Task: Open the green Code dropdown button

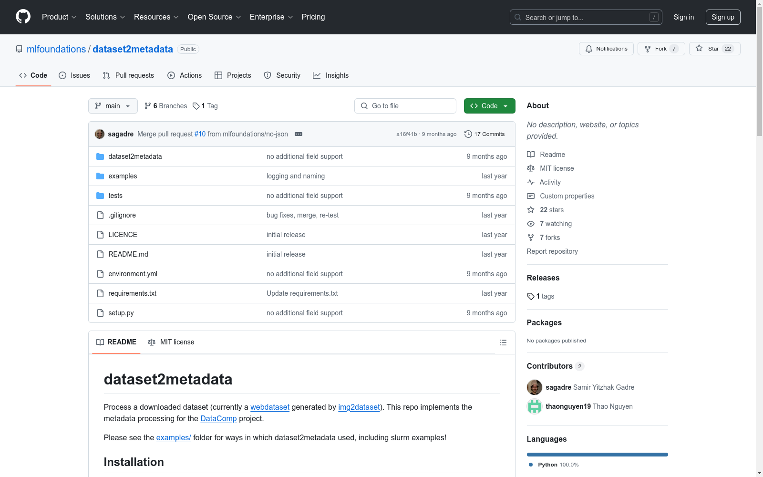Action: tap(489, 106)
